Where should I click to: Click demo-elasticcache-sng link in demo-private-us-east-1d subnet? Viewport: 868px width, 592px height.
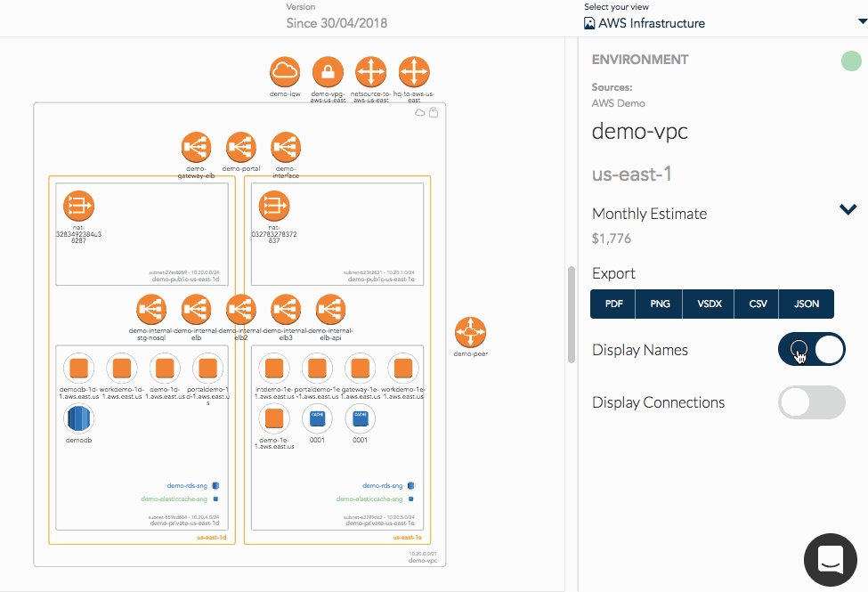(174, 499)
